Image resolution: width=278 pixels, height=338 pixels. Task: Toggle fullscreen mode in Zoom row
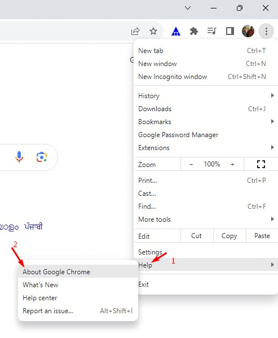coord(261,164)
